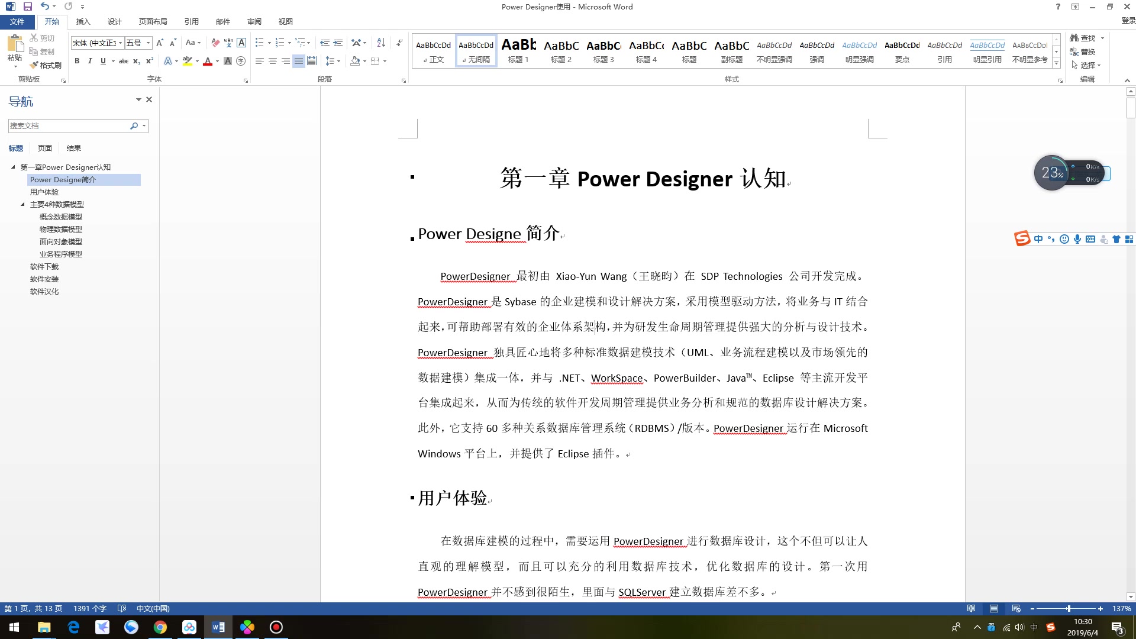Apply the 副标题 style

[731, 51]
